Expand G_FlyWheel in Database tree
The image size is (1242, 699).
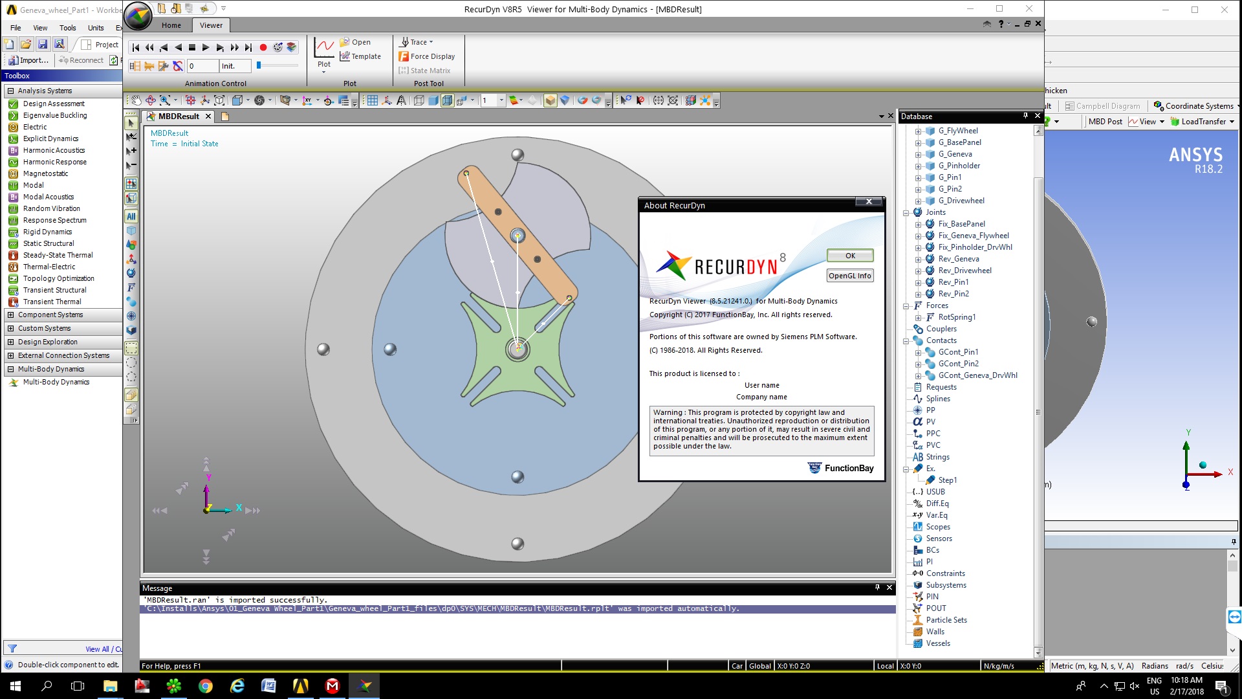click(918, 131)
